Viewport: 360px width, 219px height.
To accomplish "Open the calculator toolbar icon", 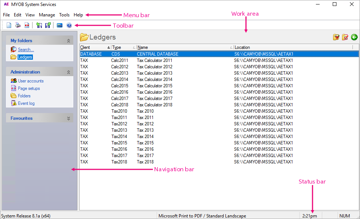I will coord(60,25).
